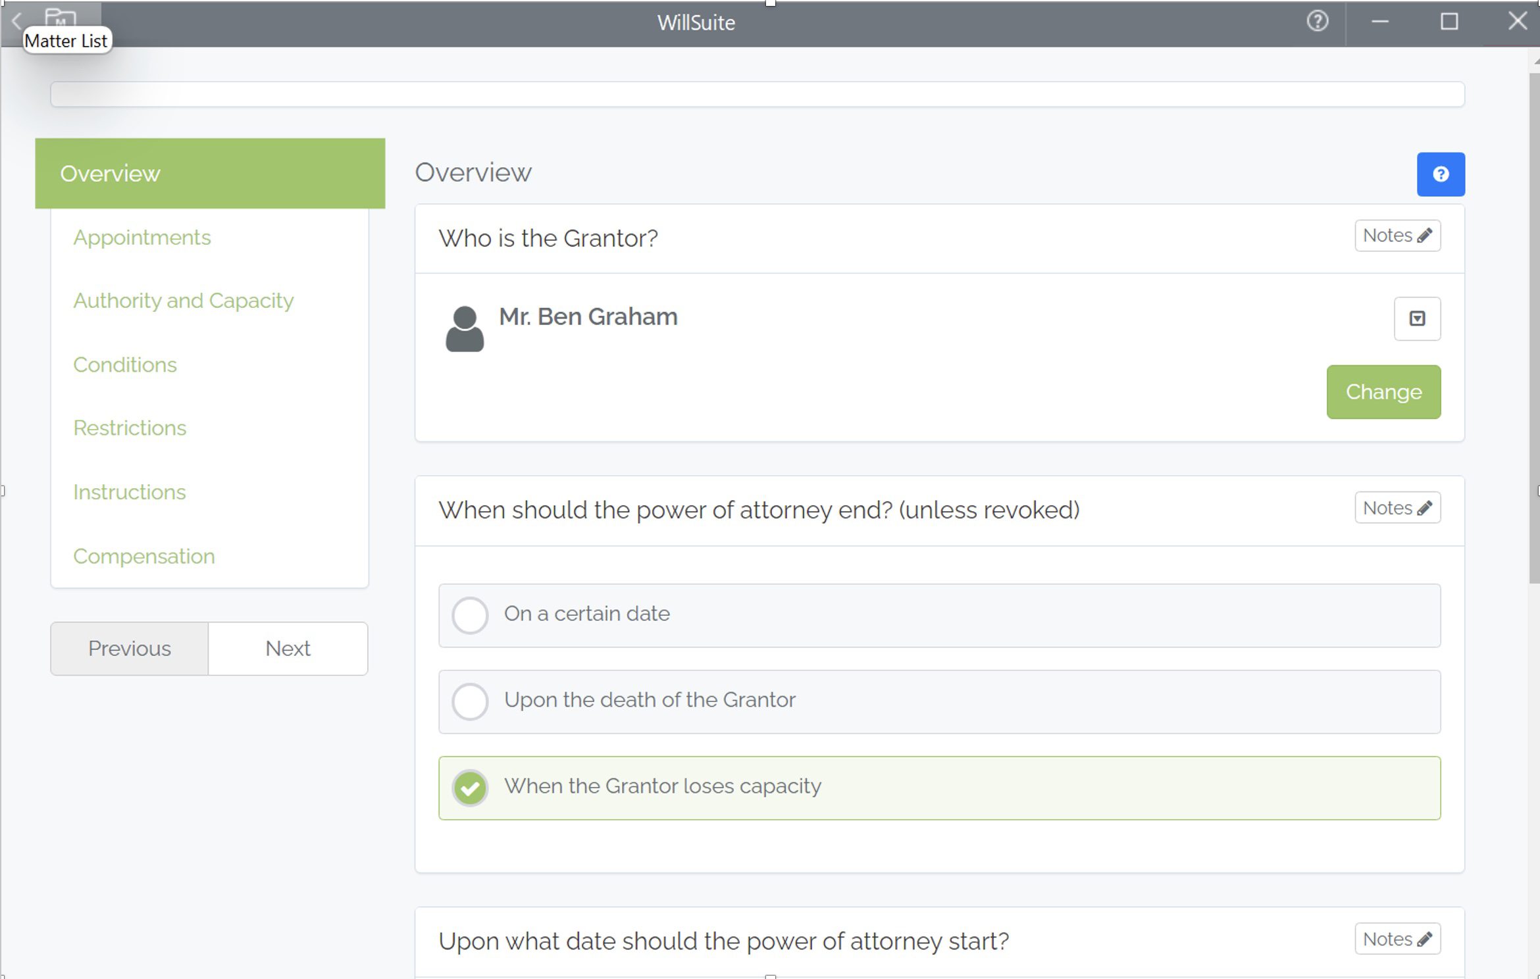
Task: Open the Authority and Capacity section
Action: point(184,301)
